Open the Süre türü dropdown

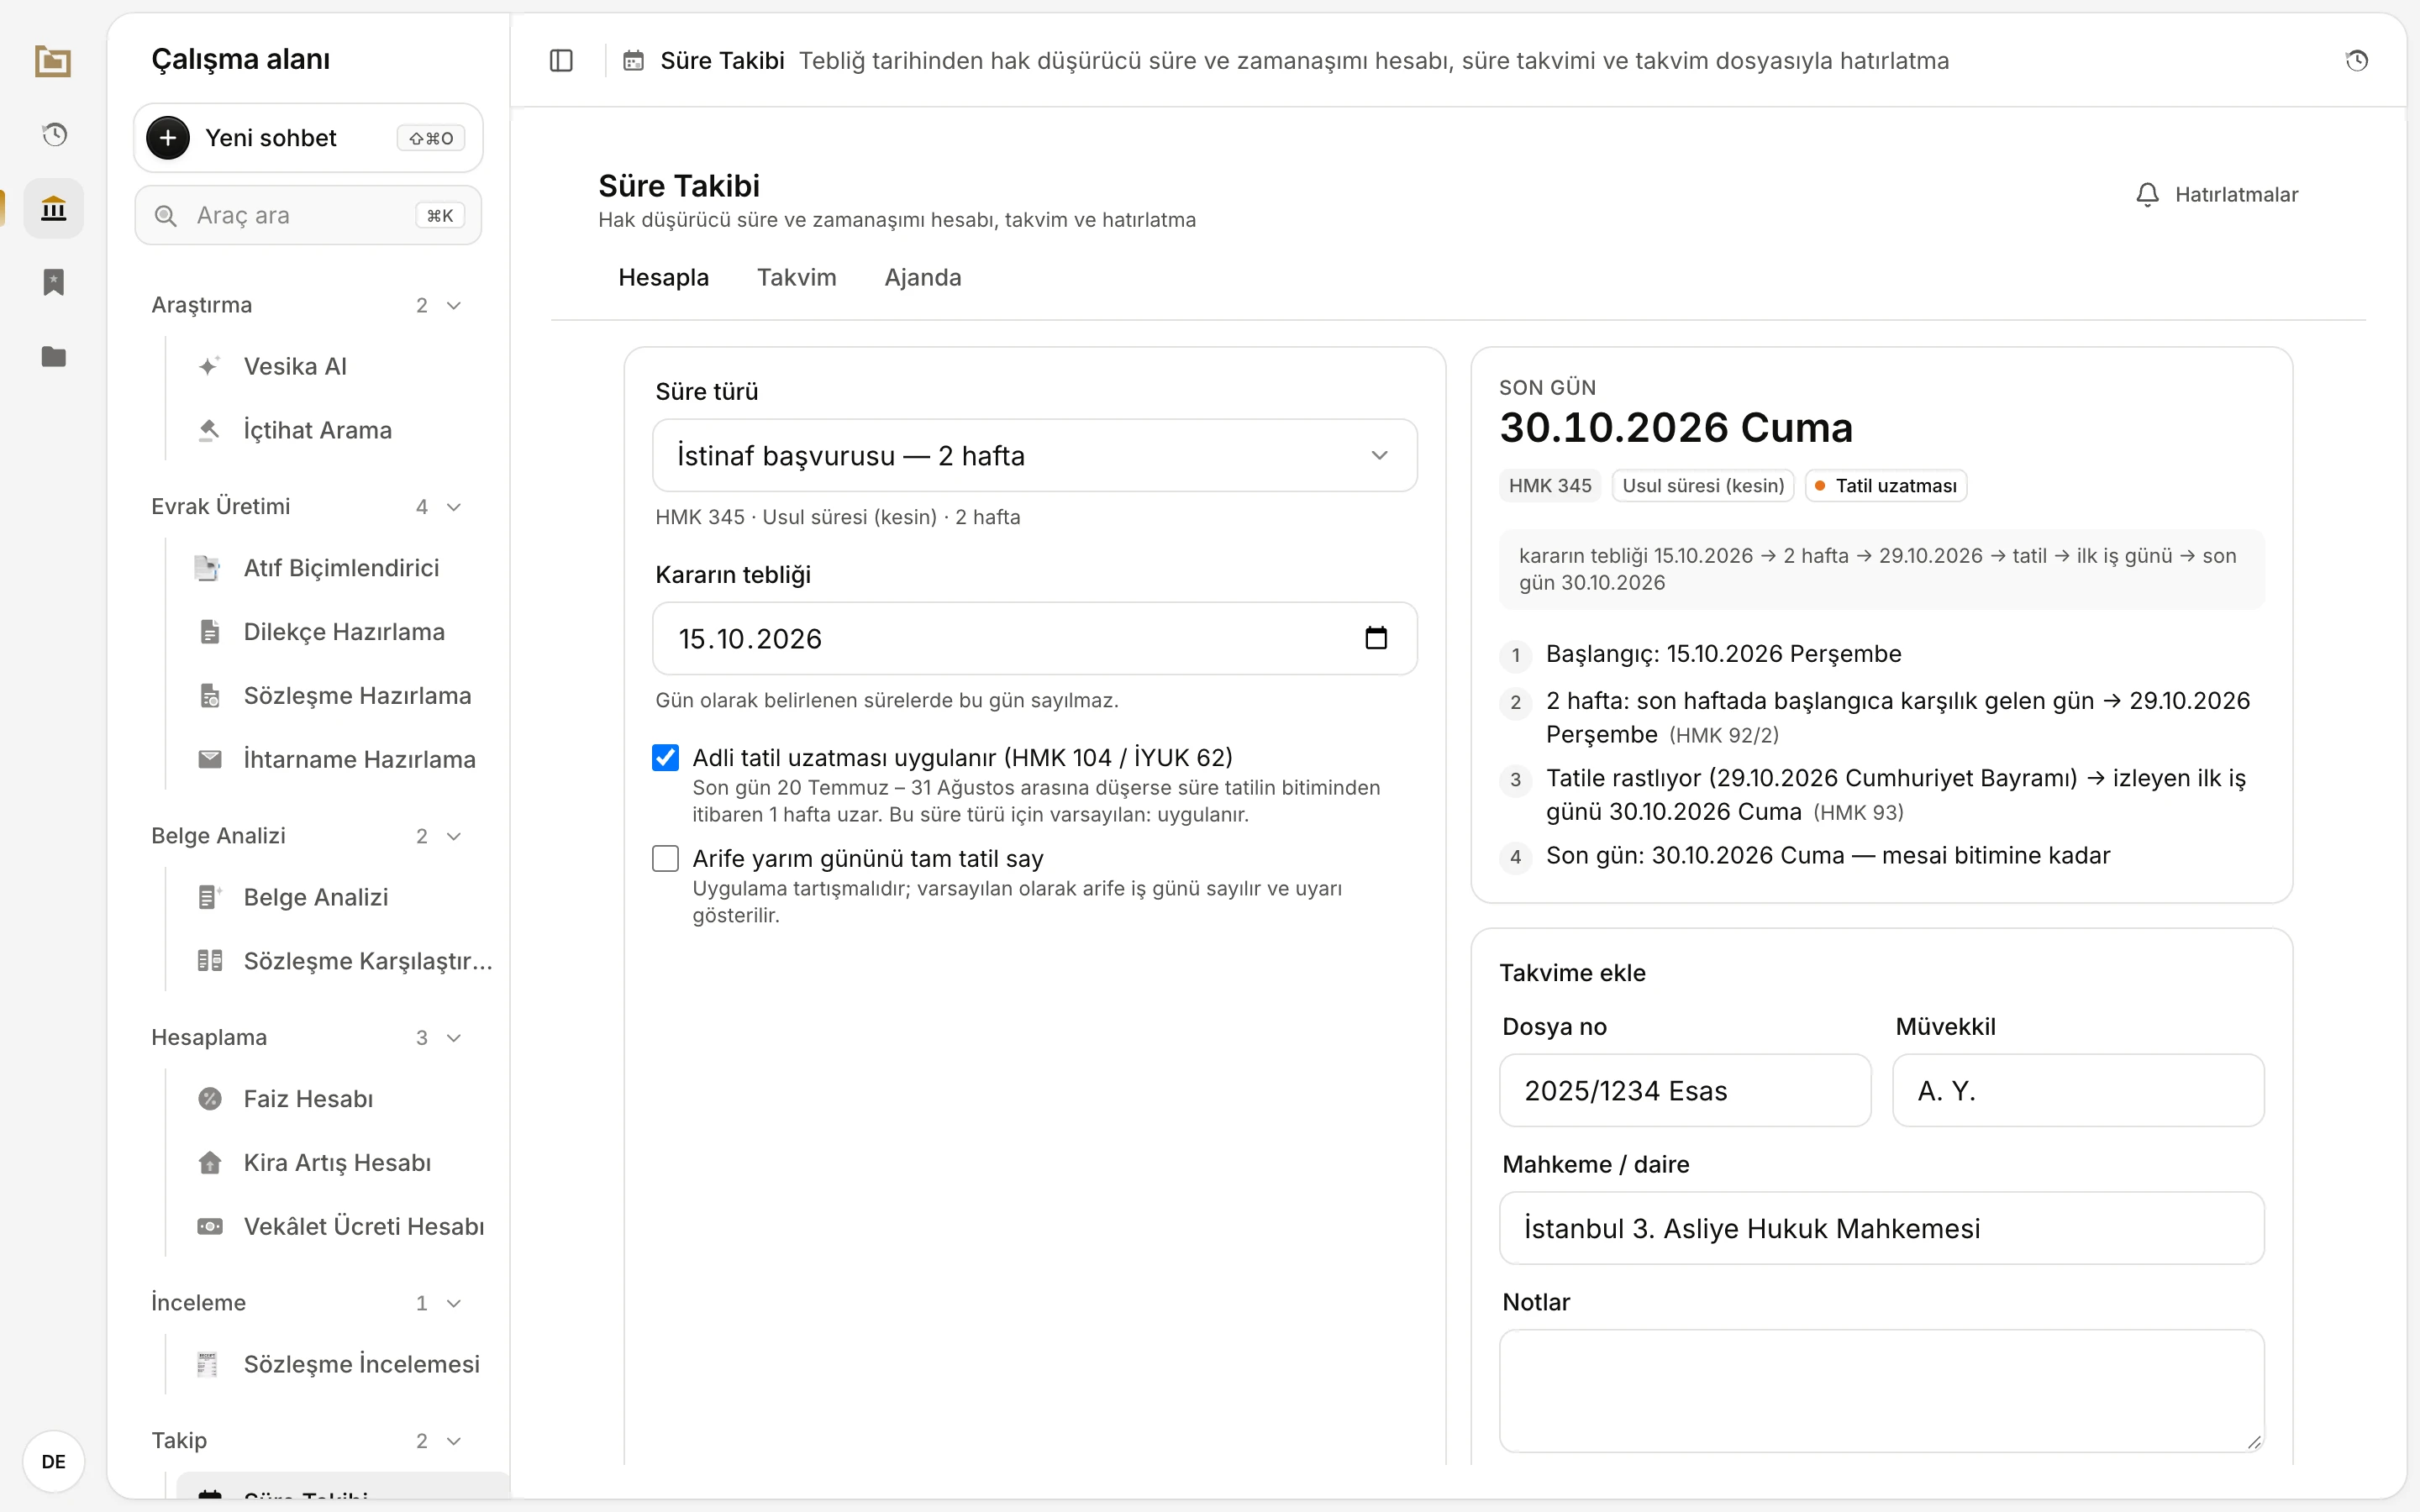tap(1034, 456)
